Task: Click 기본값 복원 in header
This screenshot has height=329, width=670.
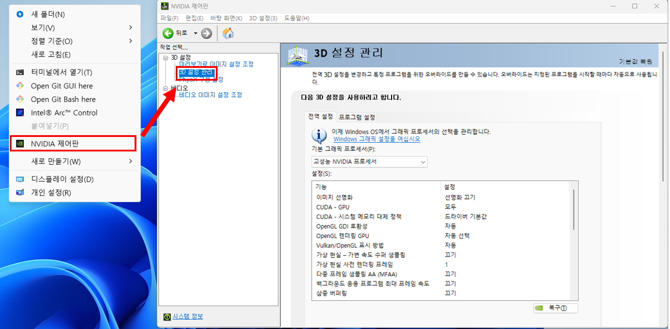Action: (635, 62)
